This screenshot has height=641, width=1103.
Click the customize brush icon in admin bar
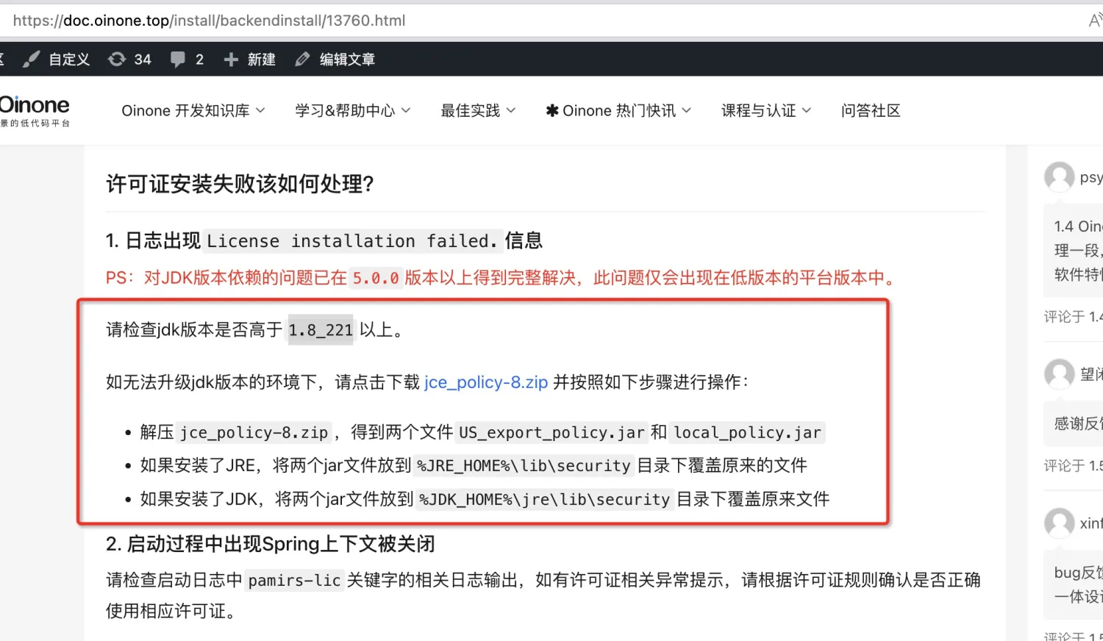(x=31, y=60)
